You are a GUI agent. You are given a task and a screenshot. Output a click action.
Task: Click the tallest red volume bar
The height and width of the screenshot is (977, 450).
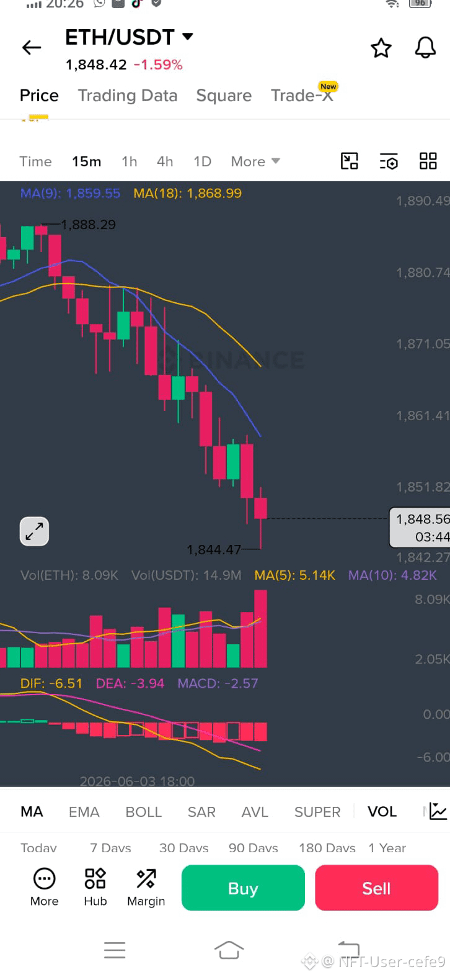(260, 629)
